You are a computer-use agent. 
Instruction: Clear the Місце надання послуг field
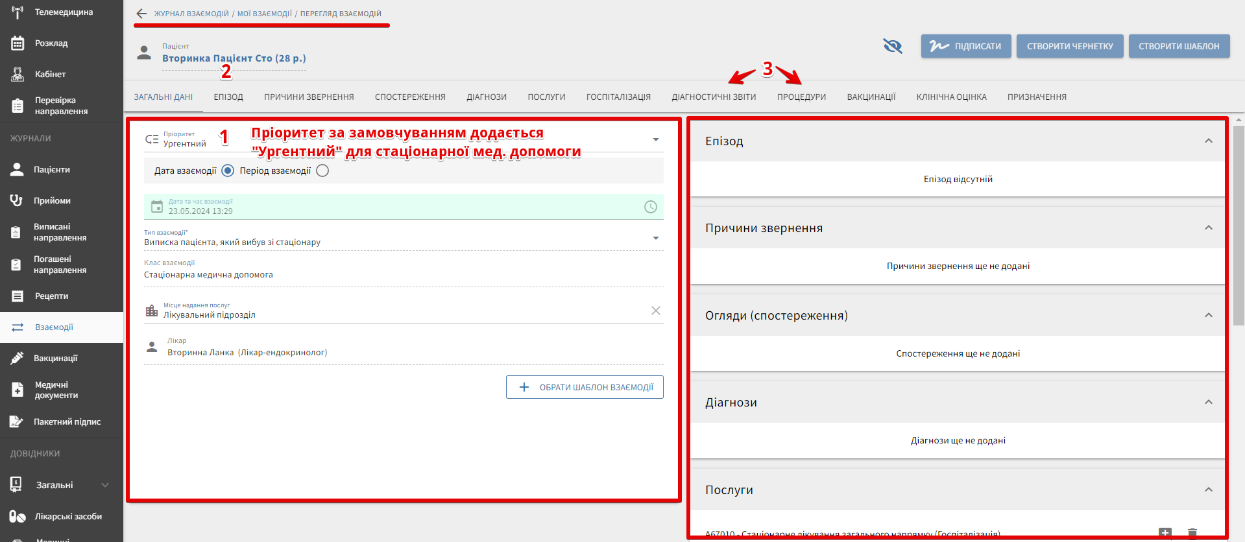(x=655, y=311)
